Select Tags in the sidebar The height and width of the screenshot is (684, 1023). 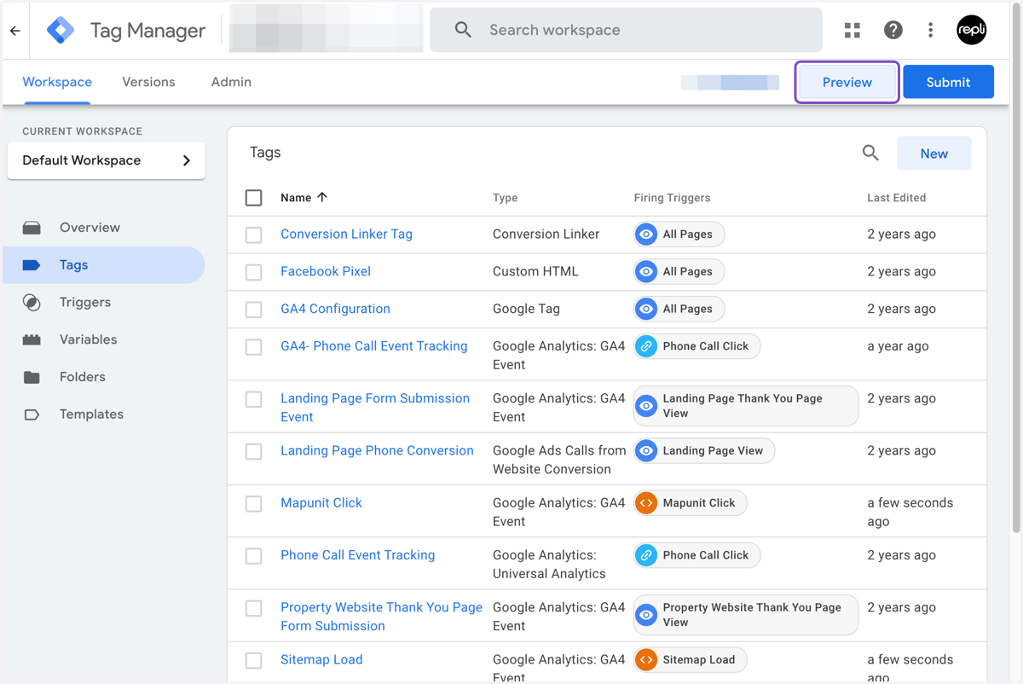[104, 265]
